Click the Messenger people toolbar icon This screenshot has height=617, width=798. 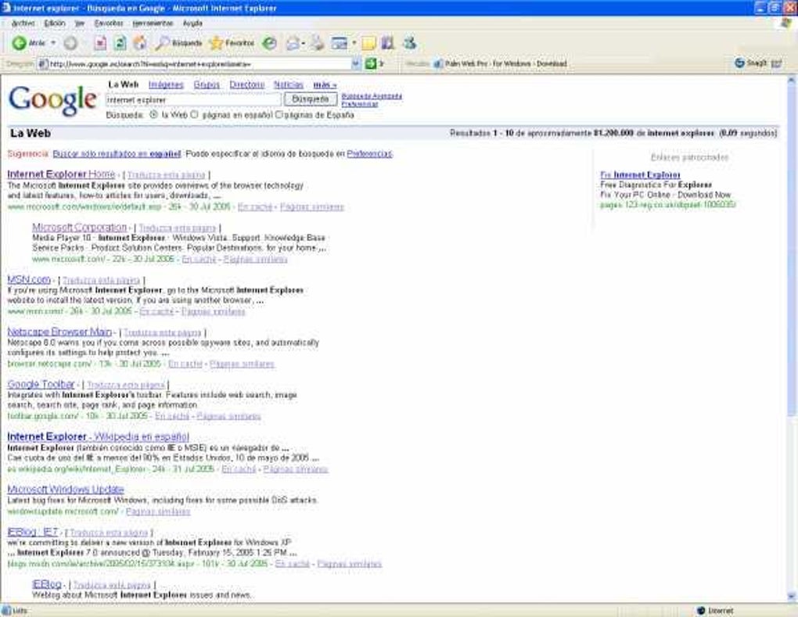pos(410,43)
